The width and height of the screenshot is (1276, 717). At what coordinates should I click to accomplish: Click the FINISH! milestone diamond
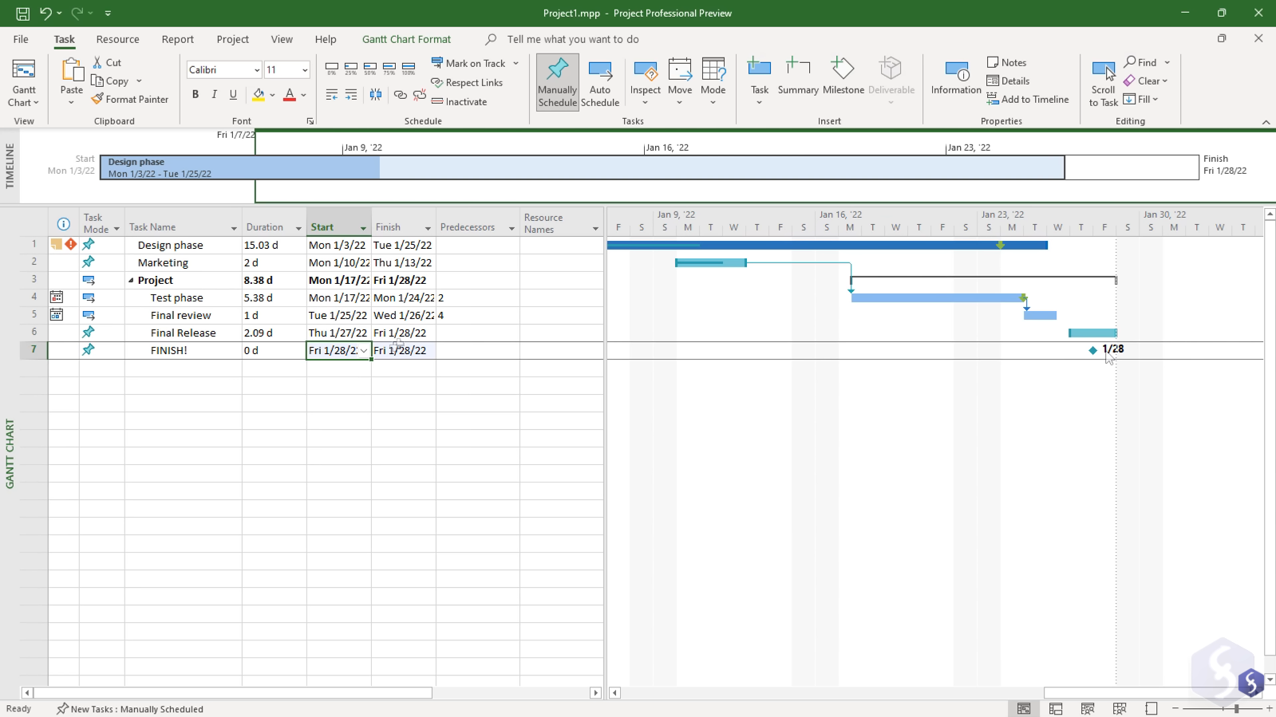[x=1093, y=350]
